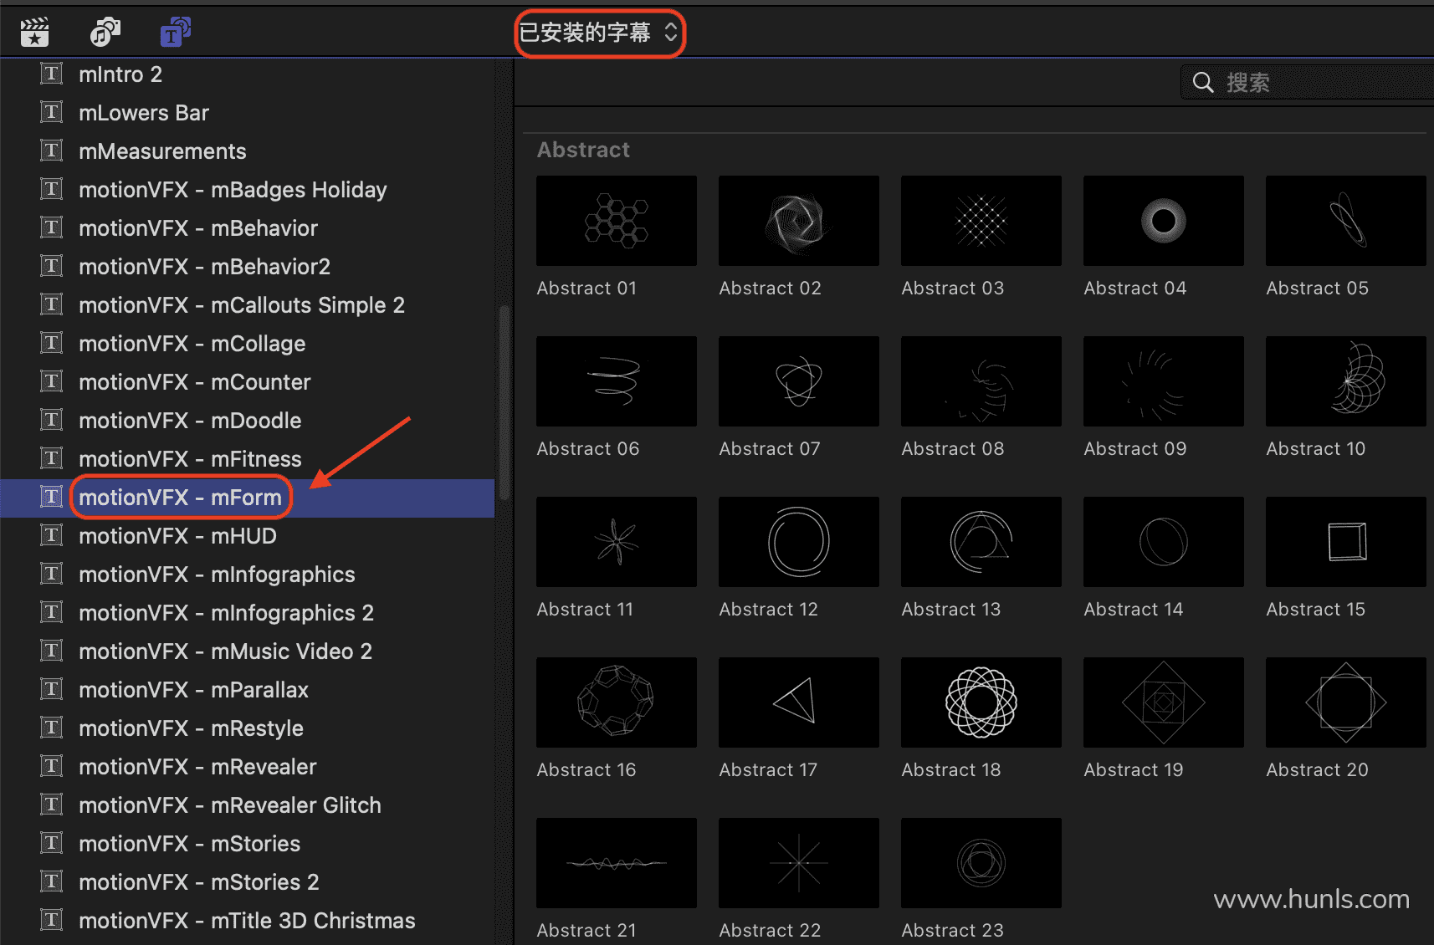This screenshot has height=945, width=1434.
Task: Select the Abstract 17 thumbnail
Action: [x=799, y=702]
